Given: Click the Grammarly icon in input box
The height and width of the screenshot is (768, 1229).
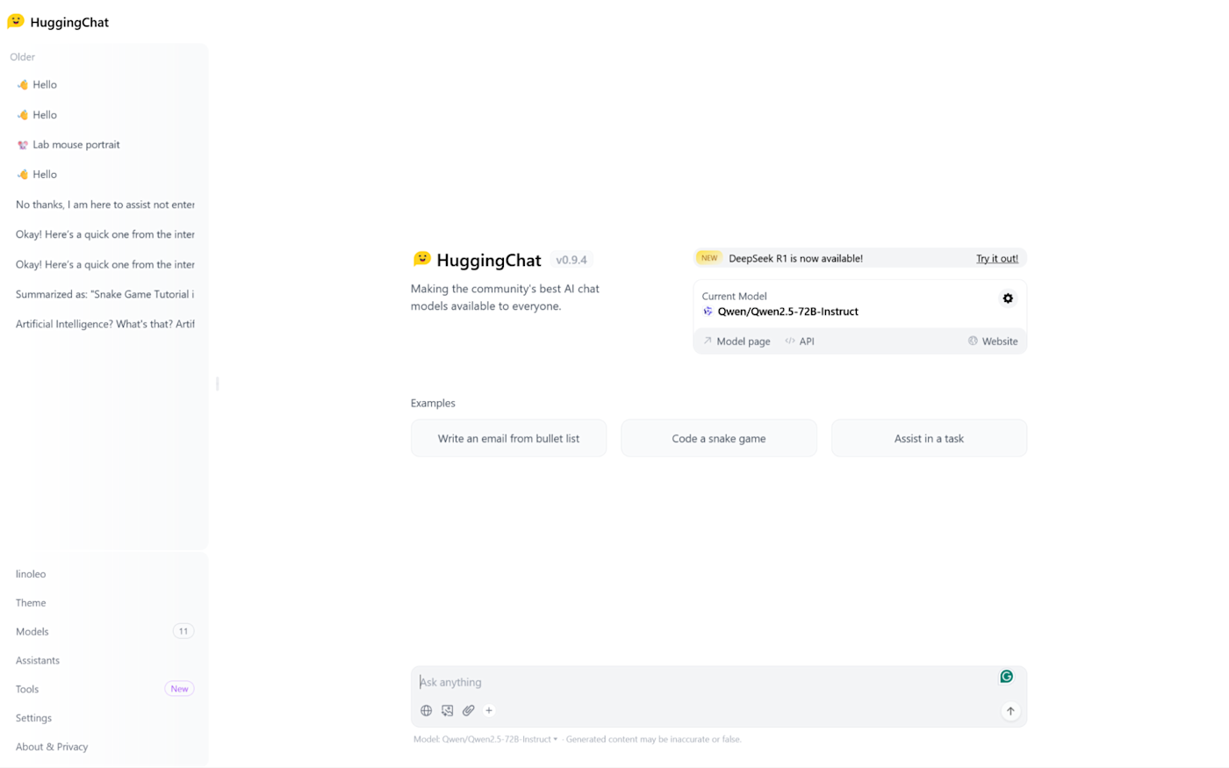Looking at the screenshot, I should pos(1007,677).
